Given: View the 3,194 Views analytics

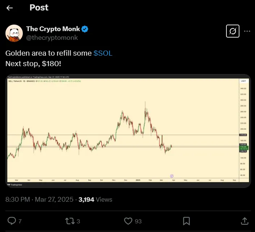Looking at the screenshot, I should click(95, 199).
